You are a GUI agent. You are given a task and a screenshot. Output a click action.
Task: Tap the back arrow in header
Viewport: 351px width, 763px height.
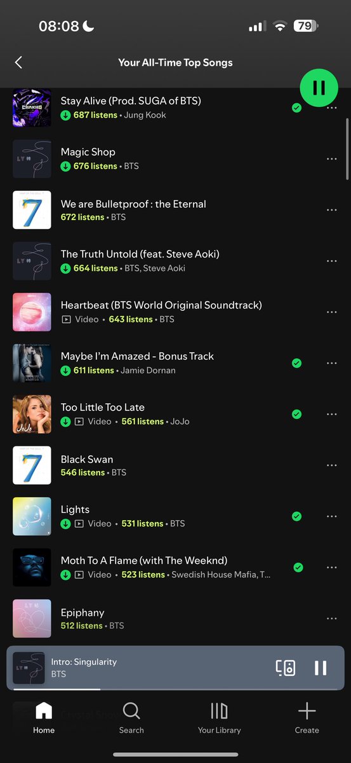(18, 62)
